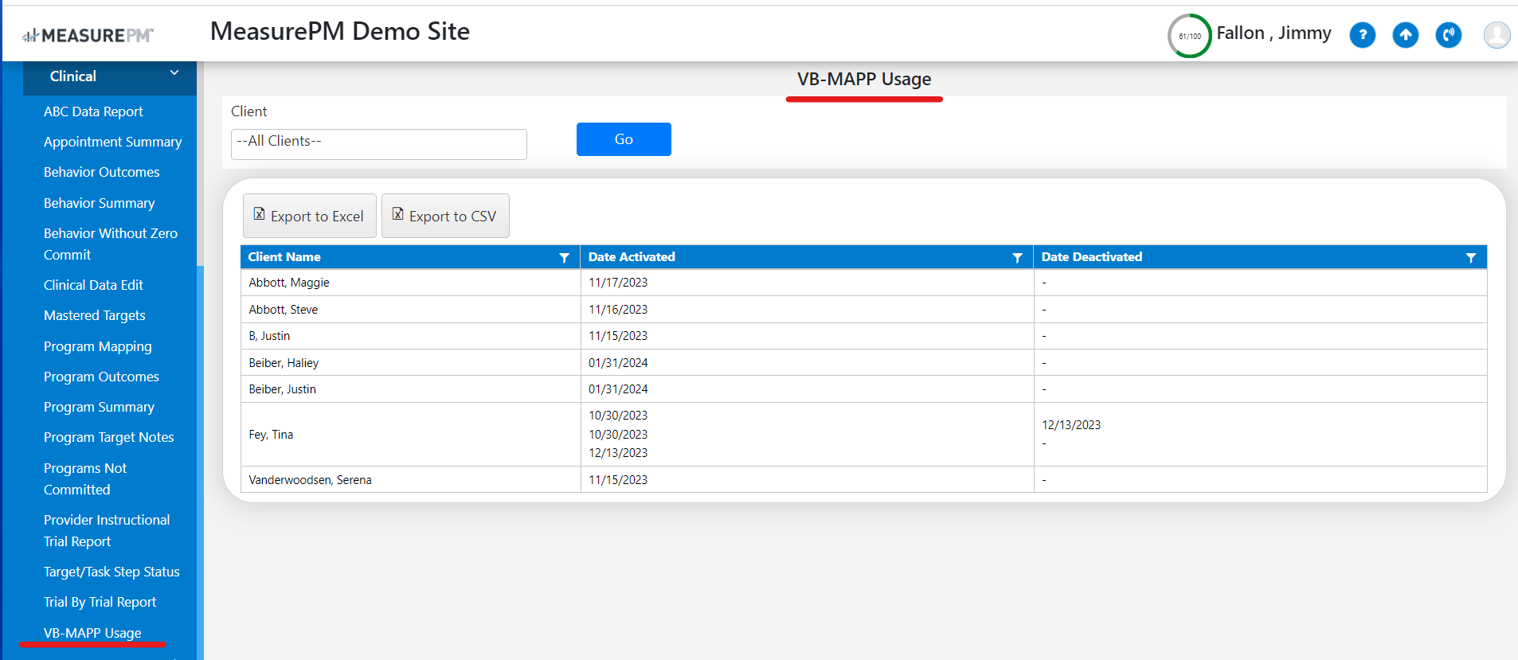
Task: Open the Date Deactivated column filter
Action: tap(1470, 257)
